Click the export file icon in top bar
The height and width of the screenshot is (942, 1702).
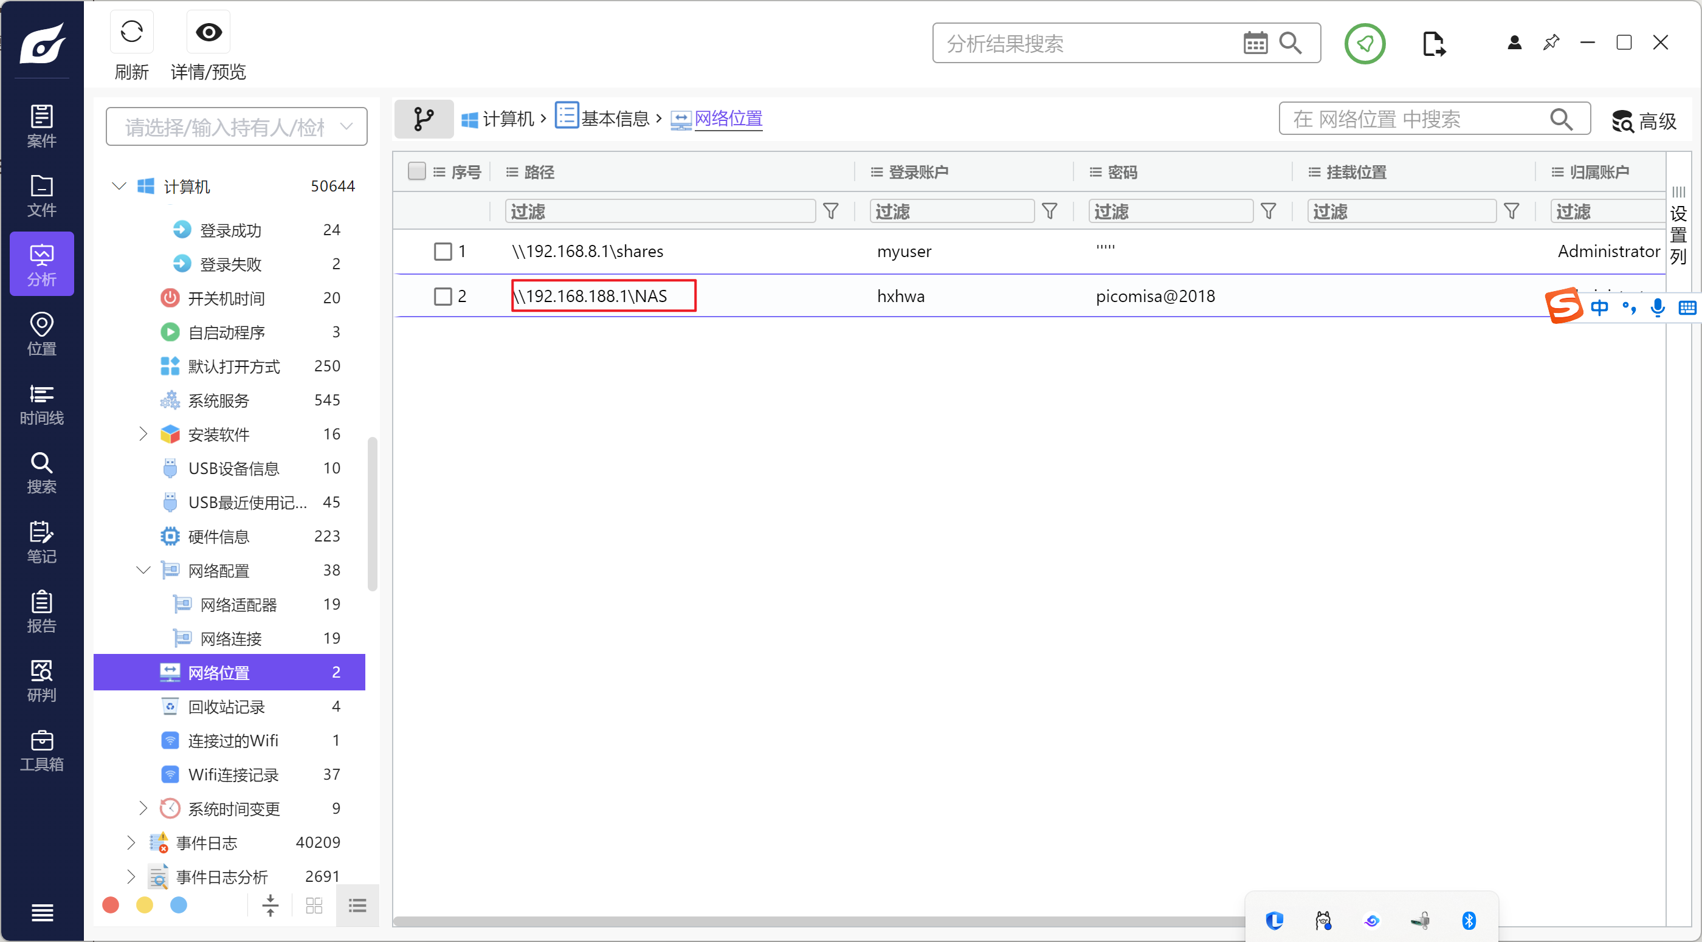click(x=1433, y=44)
